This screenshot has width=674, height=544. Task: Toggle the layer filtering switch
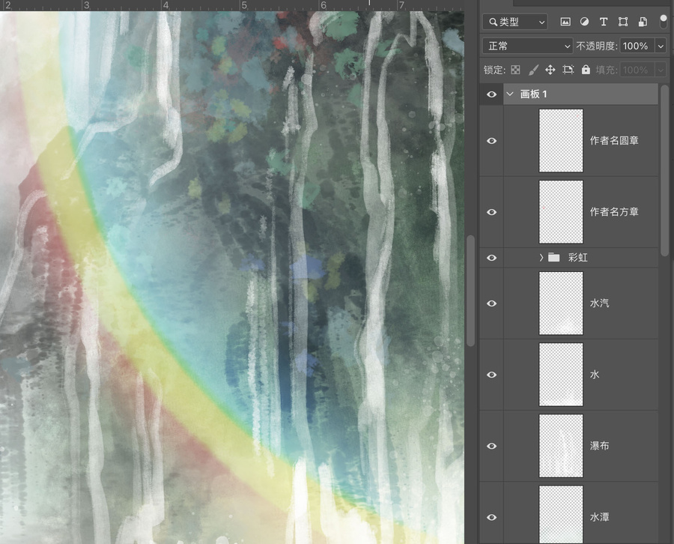click(x=664, y=22)
